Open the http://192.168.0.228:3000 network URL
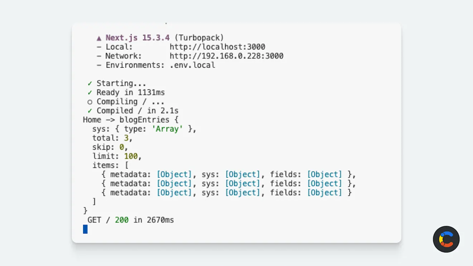This screenshot has height=266, width=473. (226, 56)
